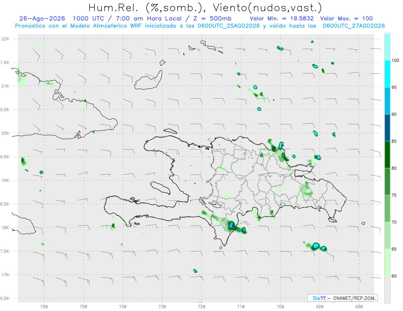Click the '68W' longitude label

point(359,306)
